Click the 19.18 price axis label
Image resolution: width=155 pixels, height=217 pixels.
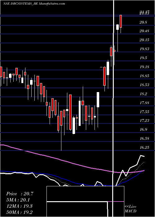pos(144,67)
